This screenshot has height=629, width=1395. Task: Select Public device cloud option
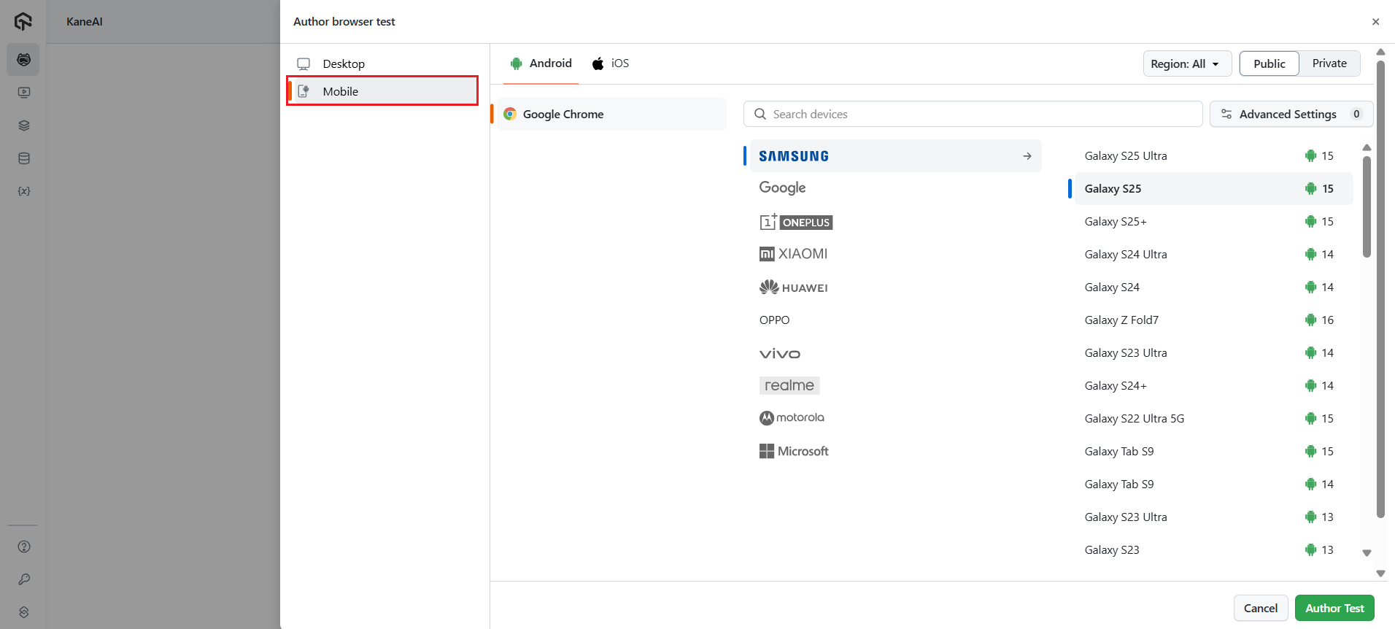[1269, 63]
